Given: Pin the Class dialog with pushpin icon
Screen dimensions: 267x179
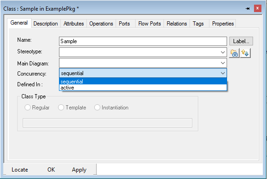Looking at the screenshot, I should (247, 8).
